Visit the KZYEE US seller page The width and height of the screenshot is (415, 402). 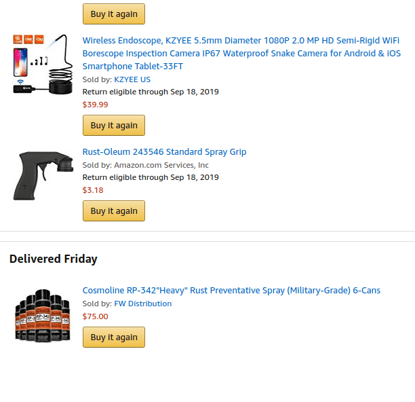(132, 79)
